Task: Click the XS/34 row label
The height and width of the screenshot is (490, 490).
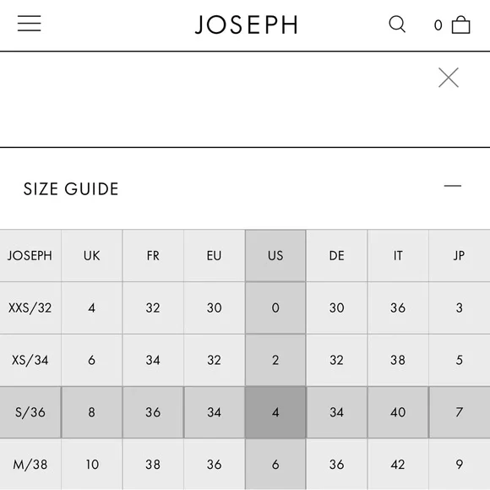Action: (x=30, y=360)
